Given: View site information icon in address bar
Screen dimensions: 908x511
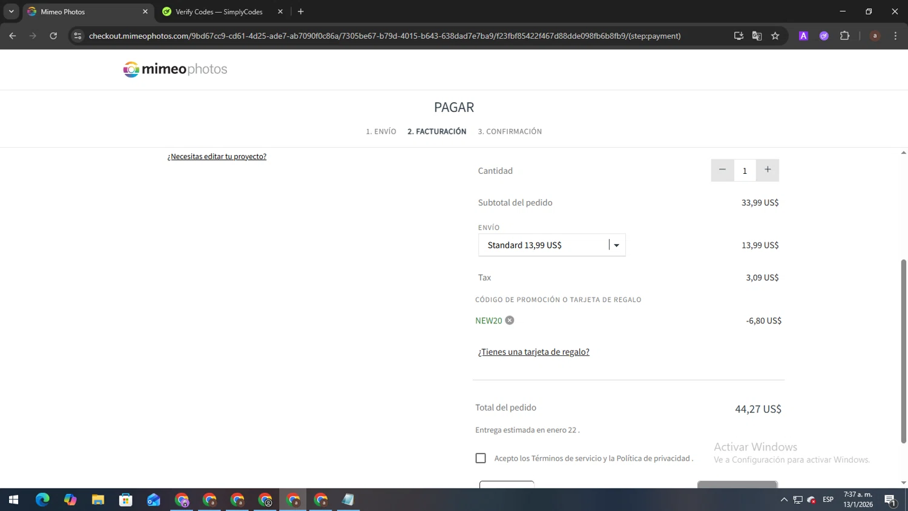Looking at the screenshot, I should (77, 36).
